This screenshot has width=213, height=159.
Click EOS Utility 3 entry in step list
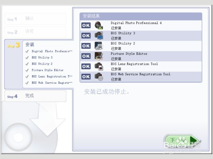coord(42,58)
